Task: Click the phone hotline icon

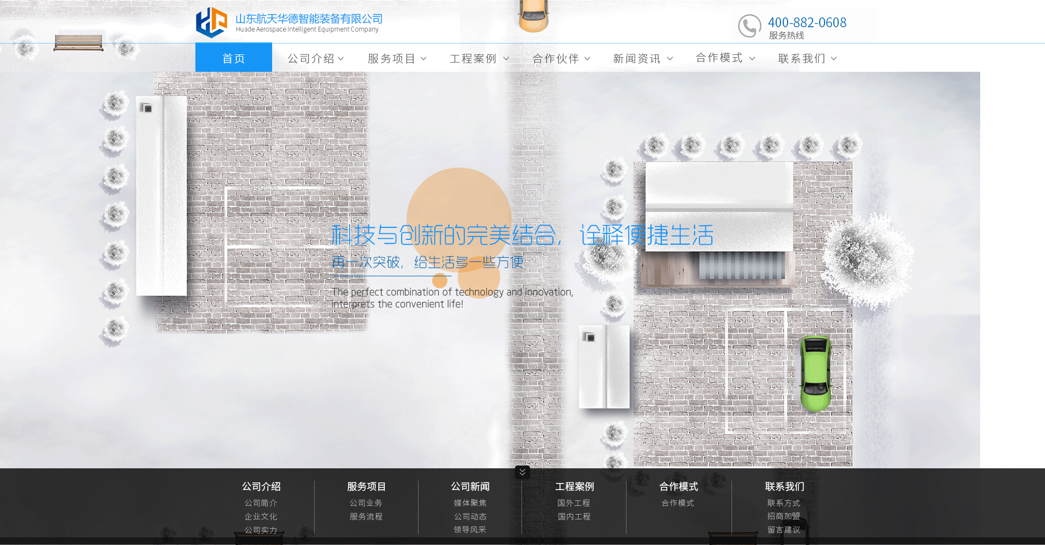Action: pos(749,26)
